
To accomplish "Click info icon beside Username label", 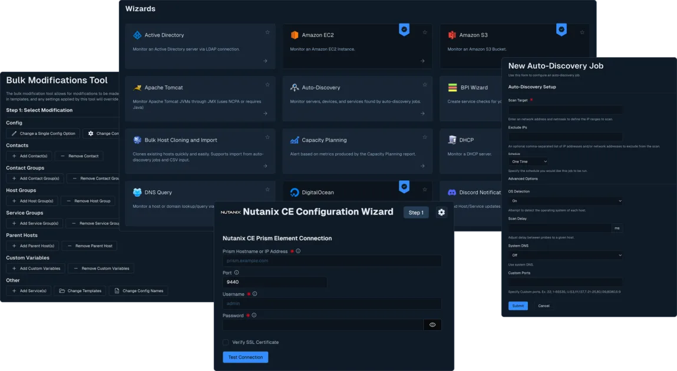I will click(255, 294).
